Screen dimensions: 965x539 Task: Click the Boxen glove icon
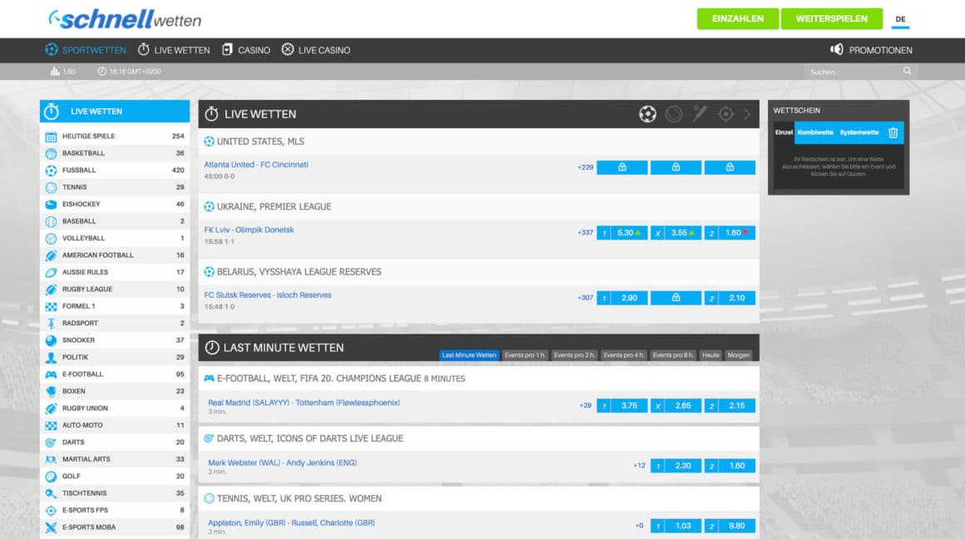point(51,391)
